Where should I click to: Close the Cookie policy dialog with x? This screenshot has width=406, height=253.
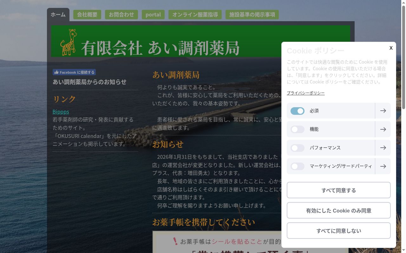pyautogui.click(x=391, y=48)
